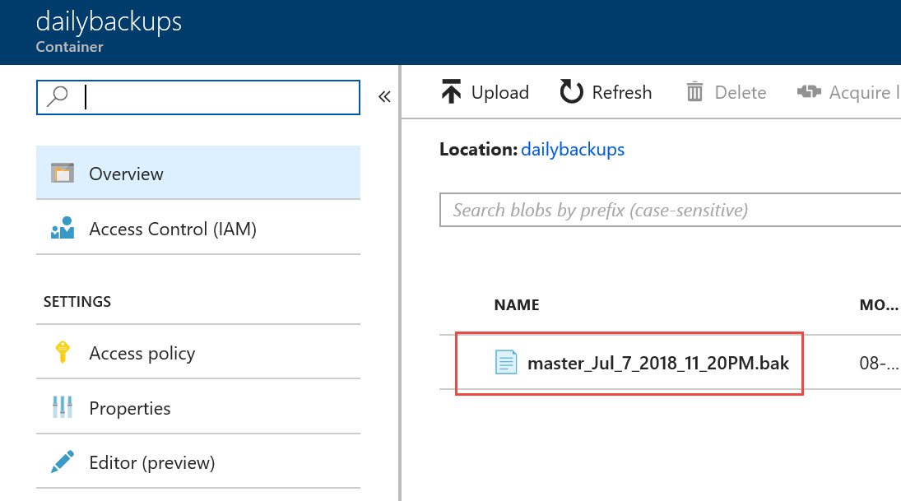The height and width of the screenshot is (501, 901).
Task: Click the dailybackups container title
Action: coord(109,22)
